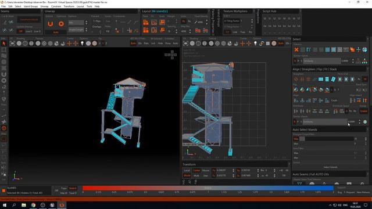Click the weld icon beside the cut icon
372x209 pixels.
(x=11, y=22)
